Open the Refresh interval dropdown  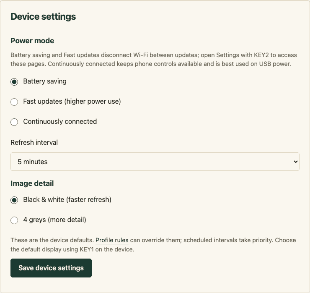click(x=155, y=162)
